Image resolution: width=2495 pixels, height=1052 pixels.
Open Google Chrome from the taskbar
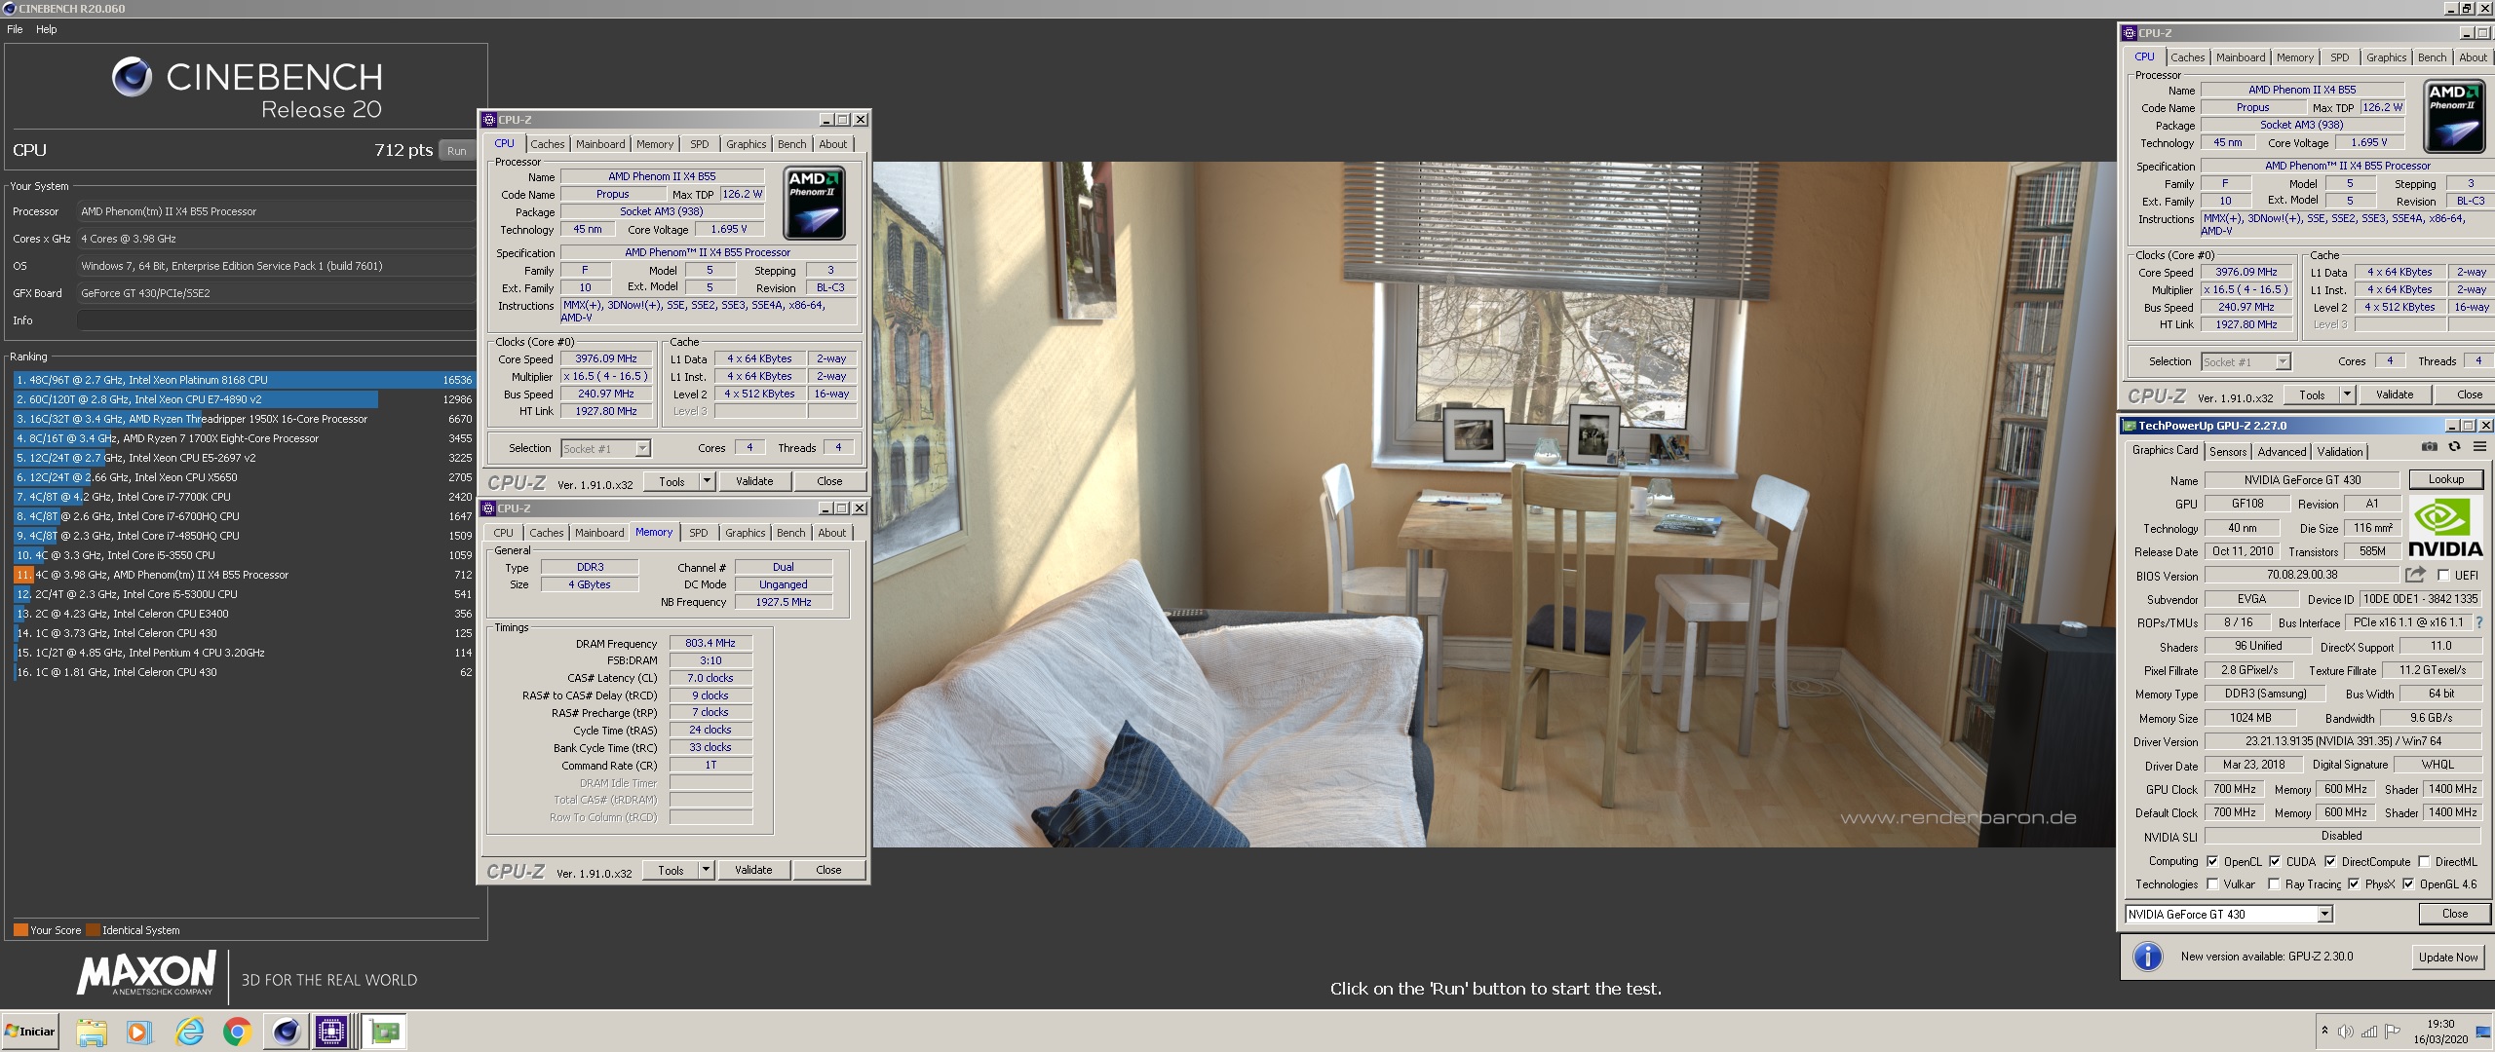point(237,1032)
